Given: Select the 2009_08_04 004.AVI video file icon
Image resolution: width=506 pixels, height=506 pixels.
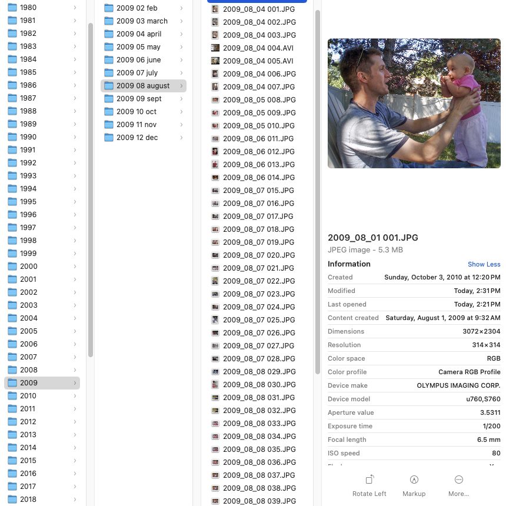Looking at the screenshot, I should [215, 48].
